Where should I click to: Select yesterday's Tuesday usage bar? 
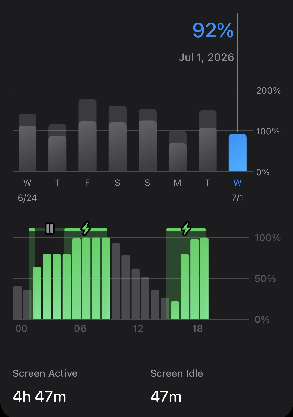(x=207, y=141)
